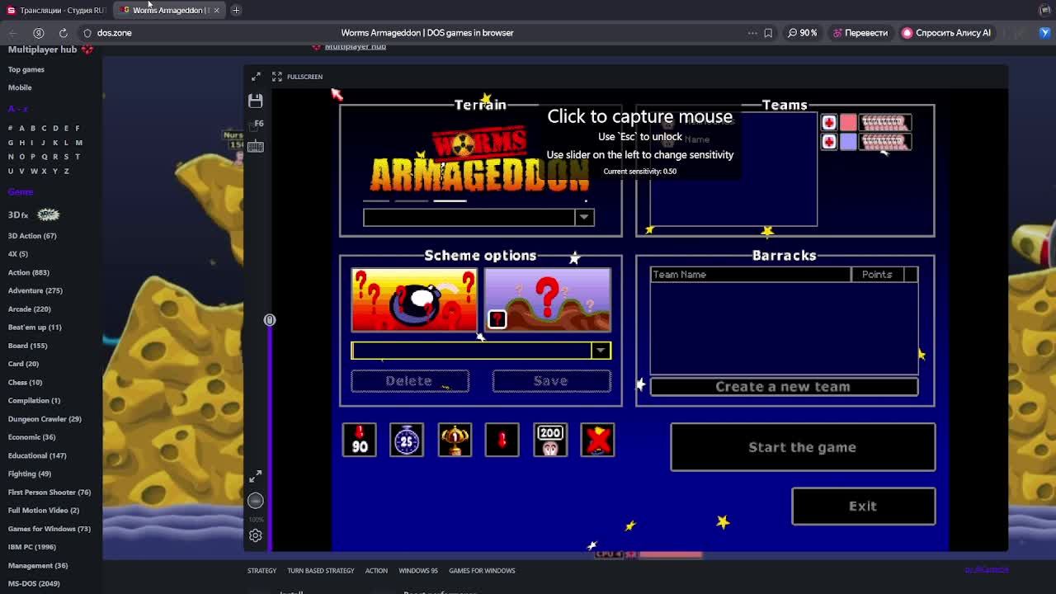1056x594 pixels.
Task: Open Top games in sidebar
Action: (x=26, y=69)
